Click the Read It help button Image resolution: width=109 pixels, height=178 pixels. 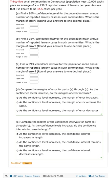click(27, 163)
